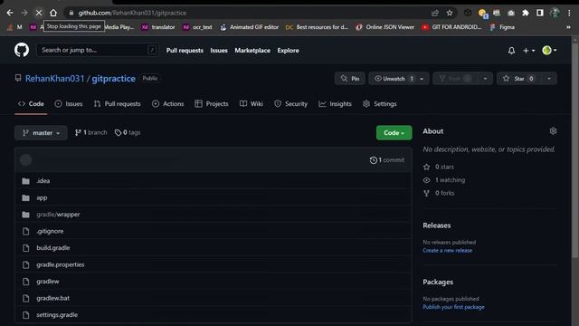Open the green Code dropdown
This screenshot has width=579, height=326.
click(x=394, y=133)
